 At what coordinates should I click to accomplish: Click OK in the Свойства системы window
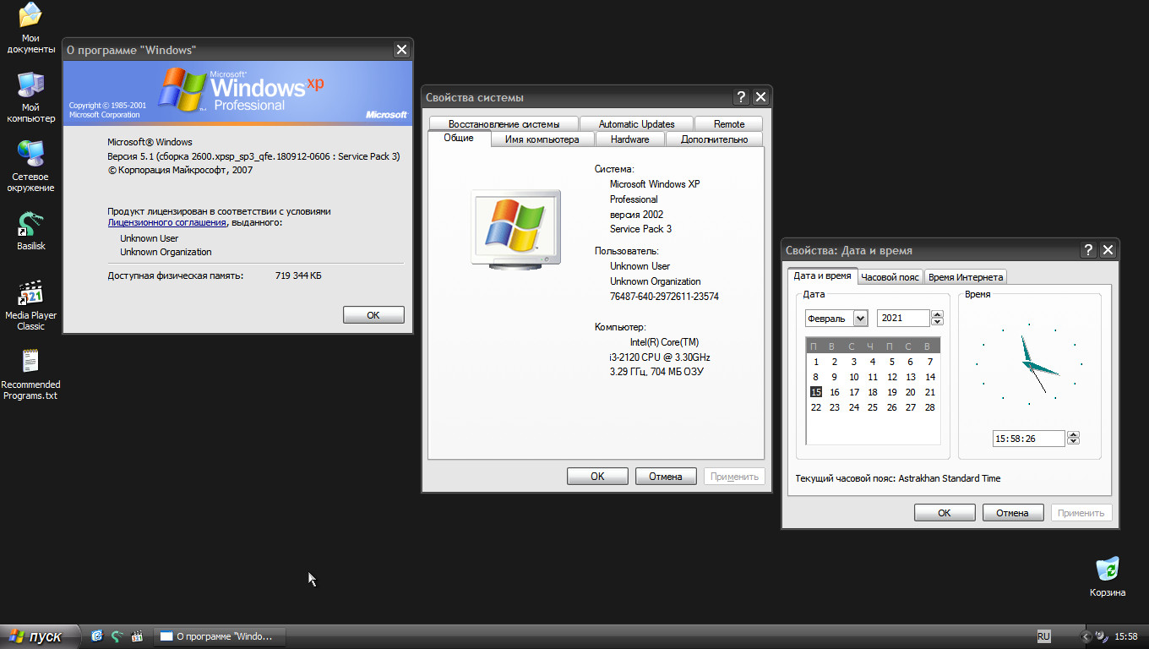[597, 477]
